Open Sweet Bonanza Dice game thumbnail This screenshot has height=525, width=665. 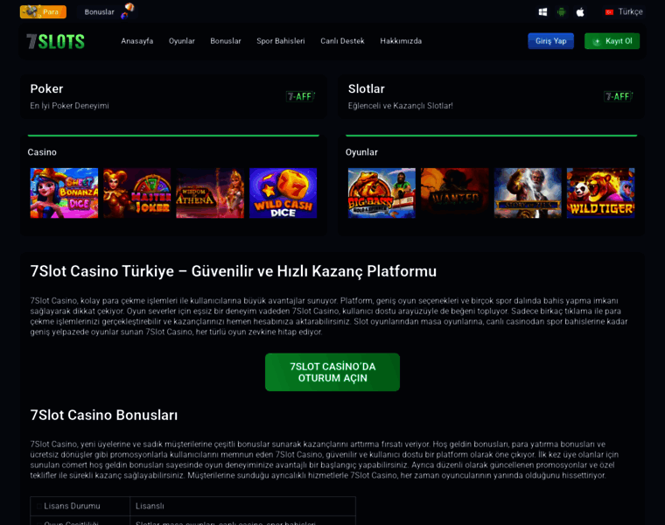tap(64, 193)
